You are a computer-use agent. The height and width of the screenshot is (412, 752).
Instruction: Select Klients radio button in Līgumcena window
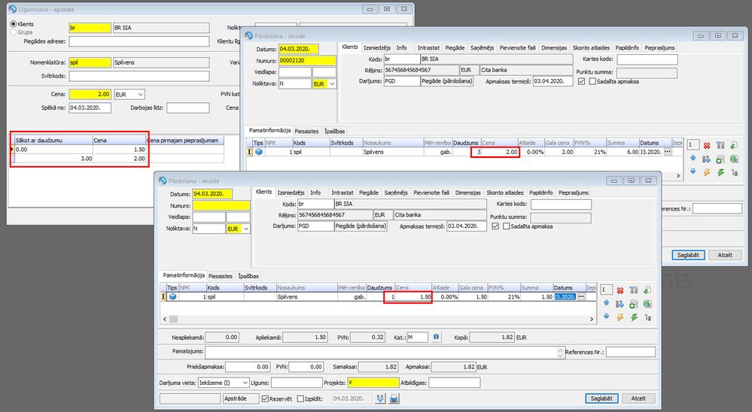(14, 24)
